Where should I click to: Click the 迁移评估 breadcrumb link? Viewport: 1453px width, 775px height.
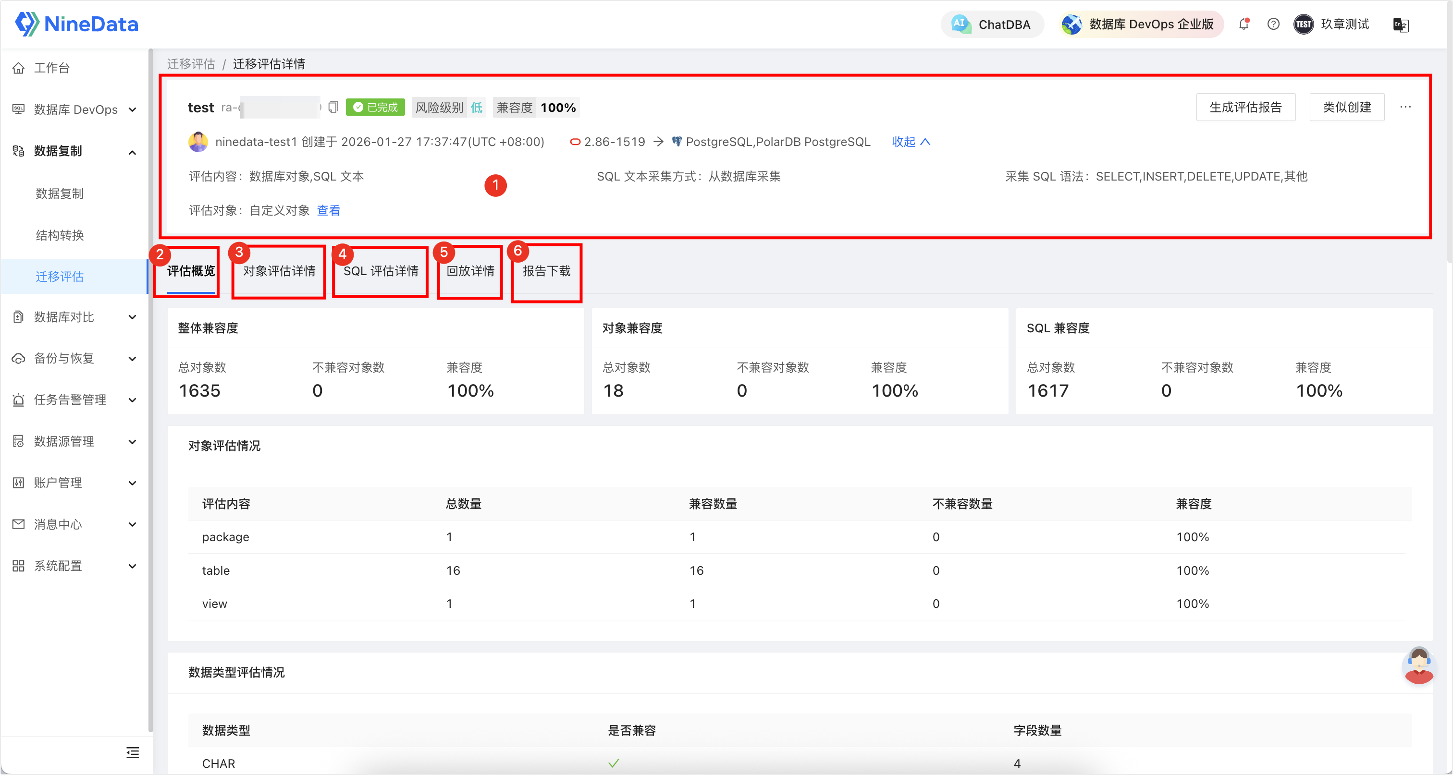pos(191,64)
